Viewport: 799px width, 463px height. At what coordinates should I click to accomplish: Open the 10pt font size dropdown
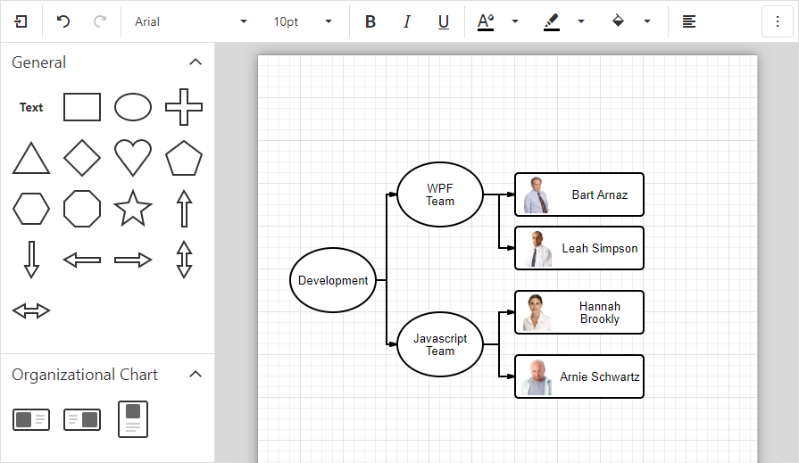(x=303, y=21)
